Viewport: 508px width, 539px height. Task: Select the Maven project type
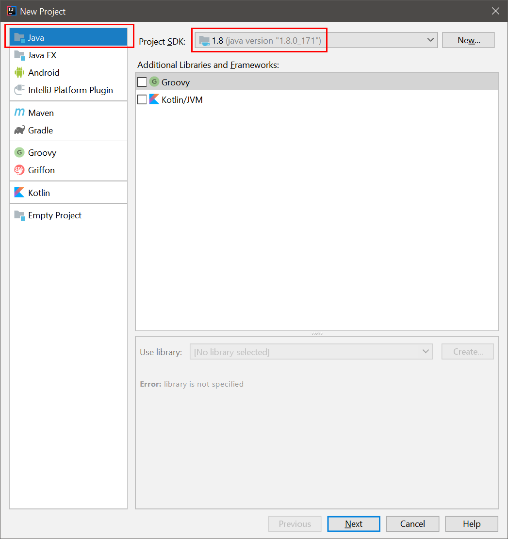coord(68,113)
